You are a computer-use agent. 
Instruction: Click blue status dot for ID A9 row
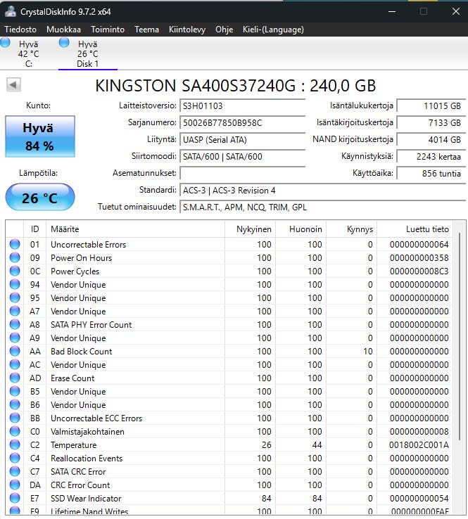[x=15, y=338]
